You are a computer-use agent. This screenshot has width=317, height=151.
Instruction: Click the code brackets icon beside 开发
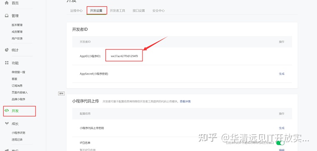7,111
